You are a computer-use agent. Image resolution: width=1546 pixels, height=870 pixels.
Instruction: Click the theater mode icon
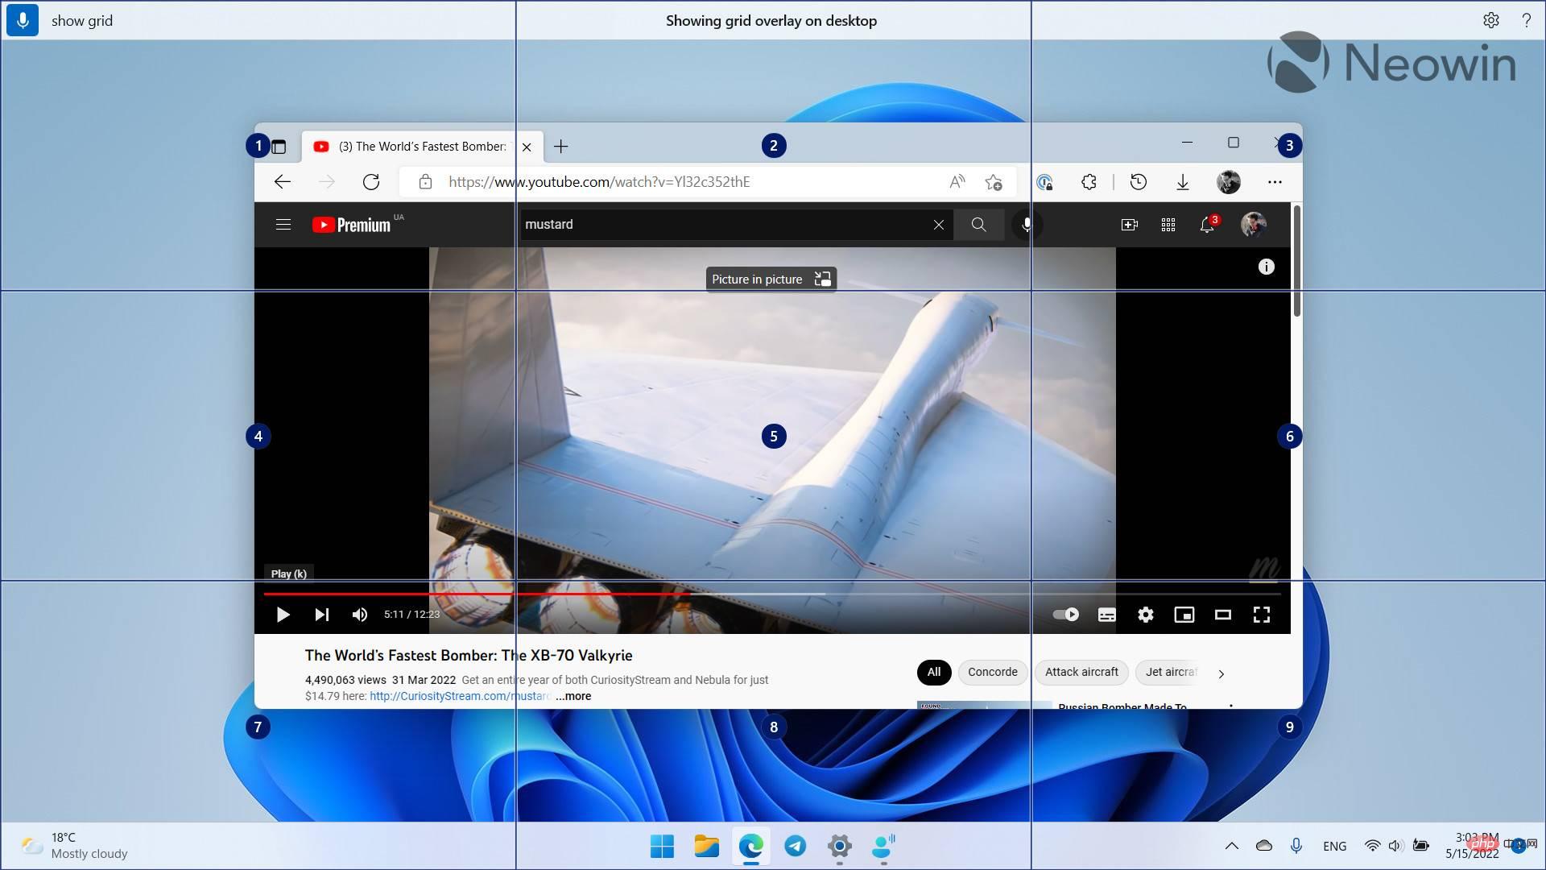coord(1222,614)
